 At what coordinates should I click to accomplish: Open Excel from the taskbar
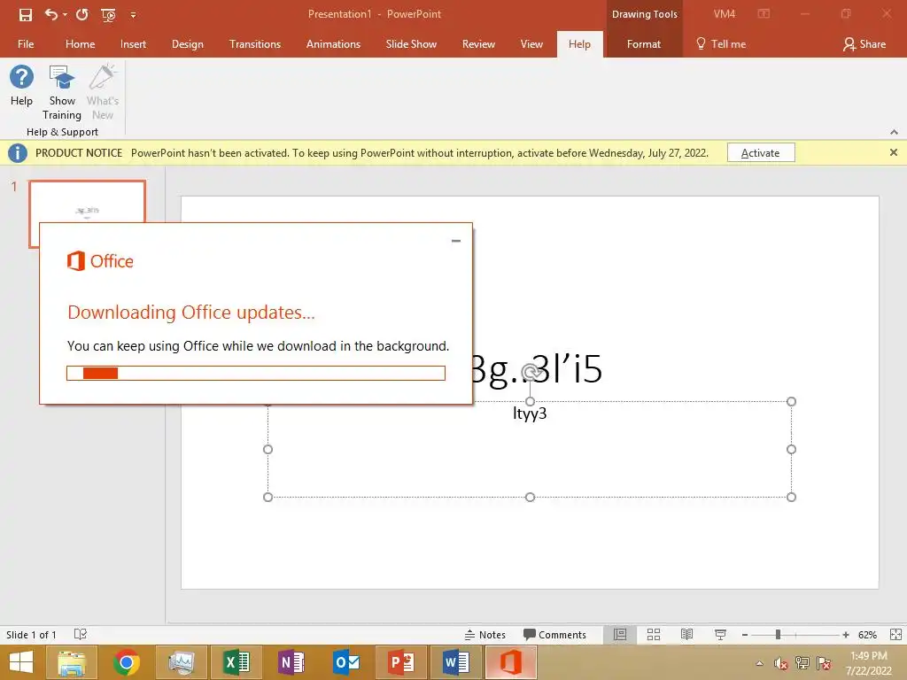(x=236, y=662)
